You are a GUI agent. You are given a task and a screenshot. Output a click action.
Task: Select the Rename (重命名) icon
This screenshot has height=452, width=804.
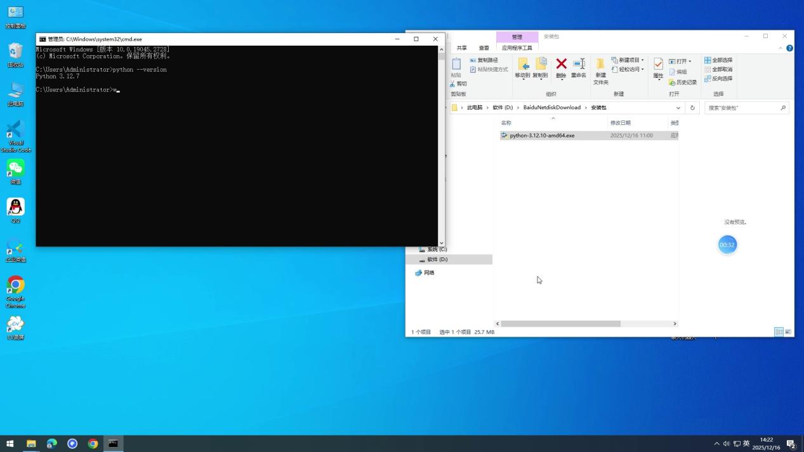[578, 65]
